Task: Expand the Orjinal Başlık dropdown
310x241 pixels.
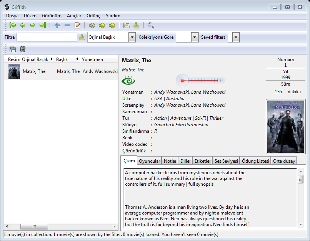Action: coord(132,37)
